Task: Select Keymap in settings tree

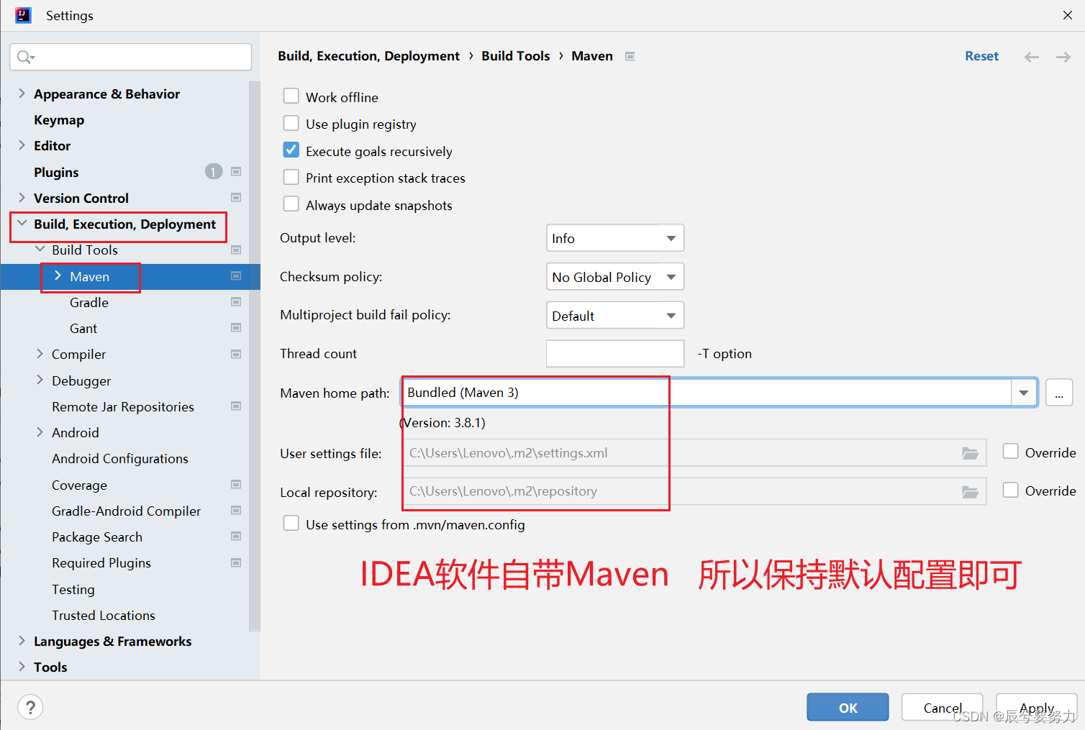Action: [x=59, y=120]
